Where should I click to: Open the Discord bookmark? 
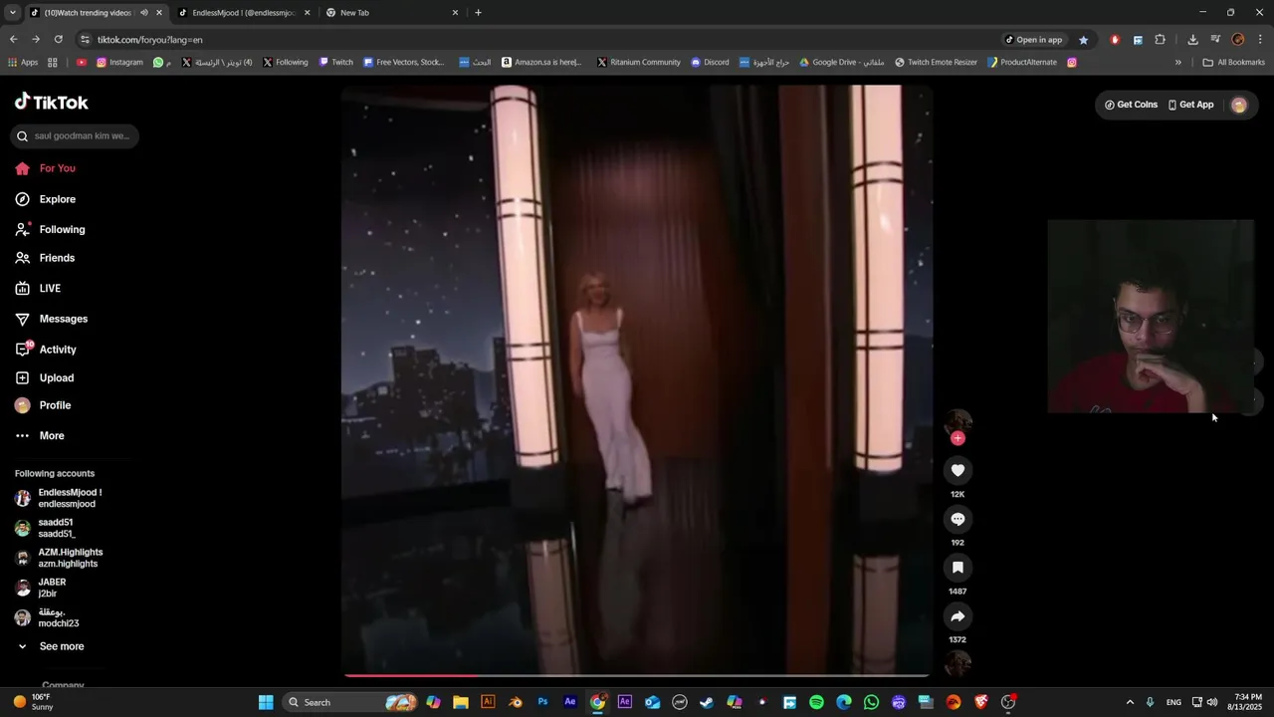tap(711, 62)
